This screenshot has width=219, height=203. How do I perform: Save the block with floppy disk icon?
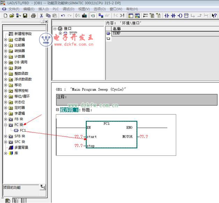(x=25, y=16)
